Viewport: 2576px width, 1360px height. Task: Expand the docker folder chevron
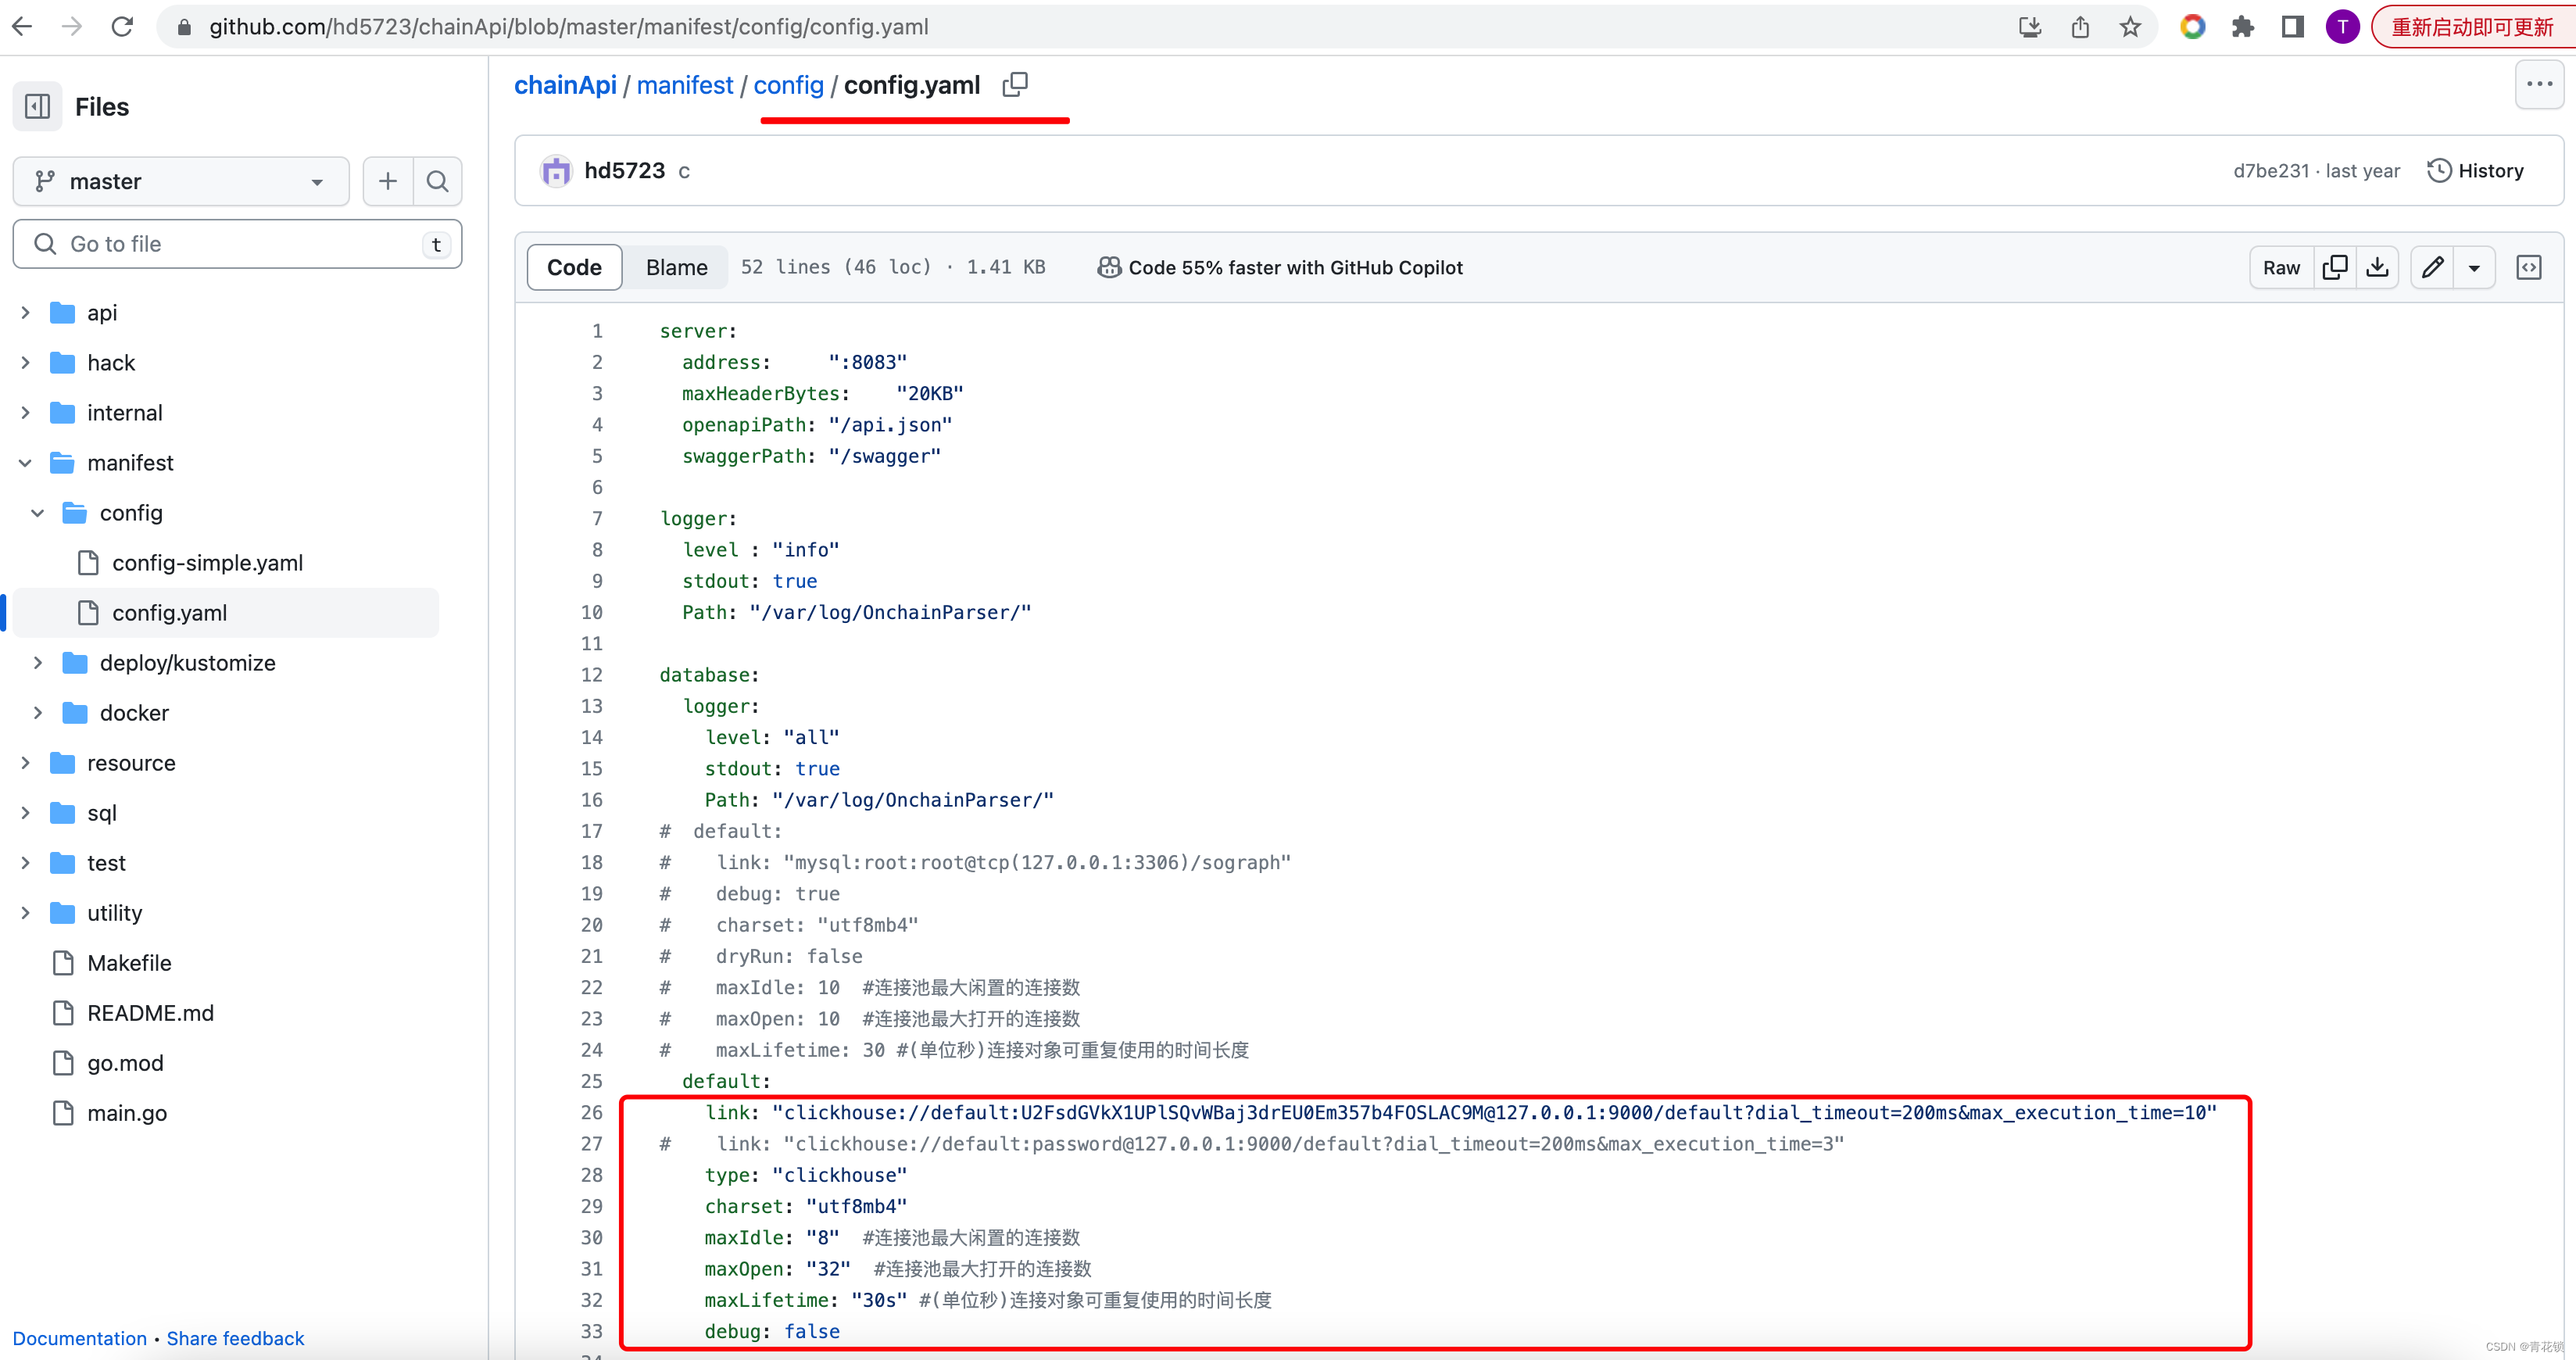coord(38,713)
